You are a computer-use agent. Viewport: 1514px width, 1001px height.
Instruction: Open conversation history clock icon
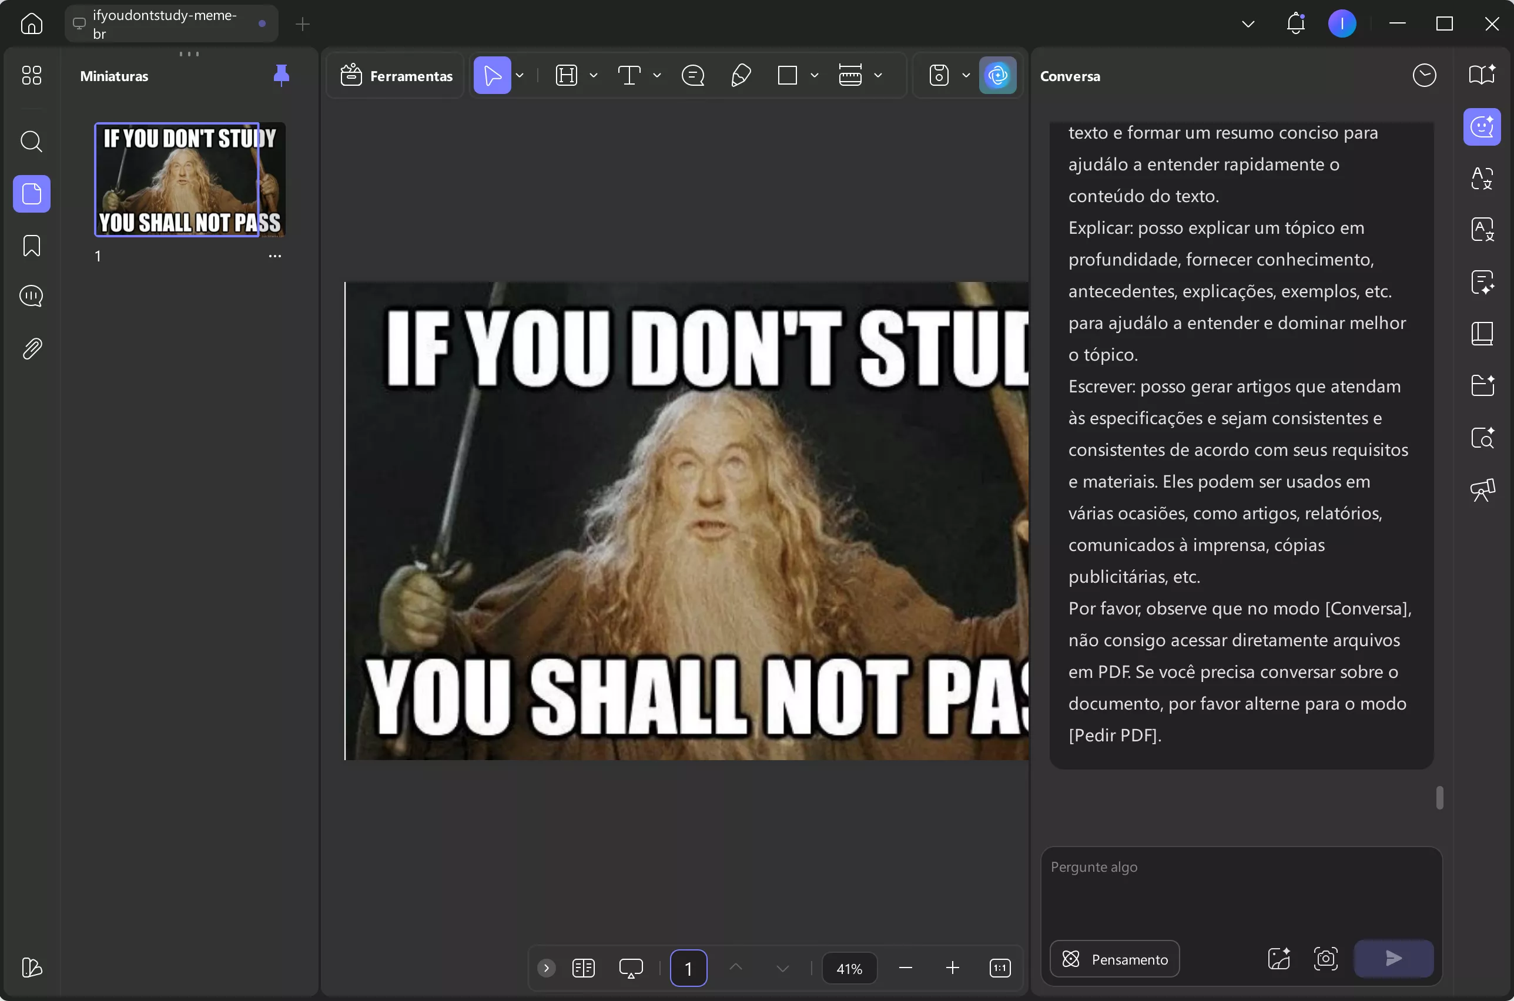(x=1424, y=75)
